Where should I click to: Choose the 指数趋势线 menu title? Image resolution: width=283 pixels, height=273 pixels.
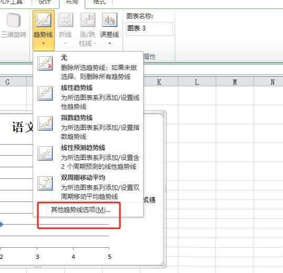pos(77,118)
